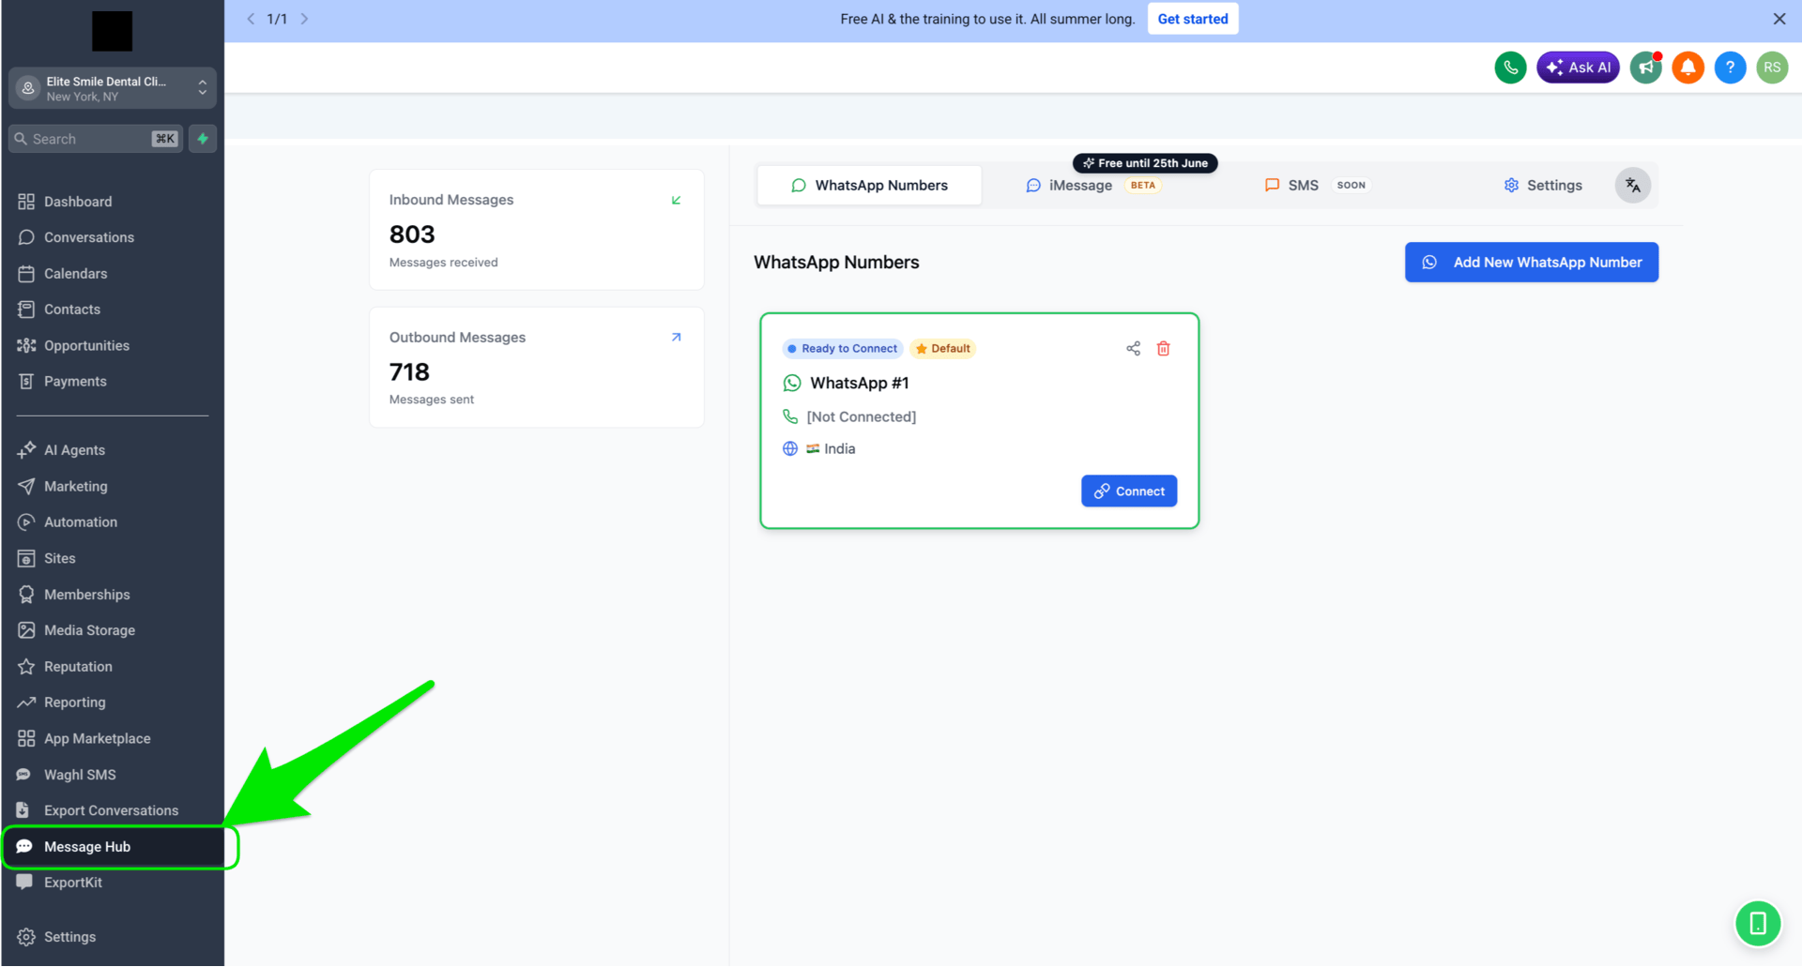Dismiss the promo banner with X

[x=1779, y=19]
